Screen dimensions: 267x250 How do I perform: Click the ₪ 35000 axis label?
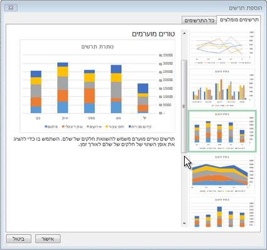166,55
